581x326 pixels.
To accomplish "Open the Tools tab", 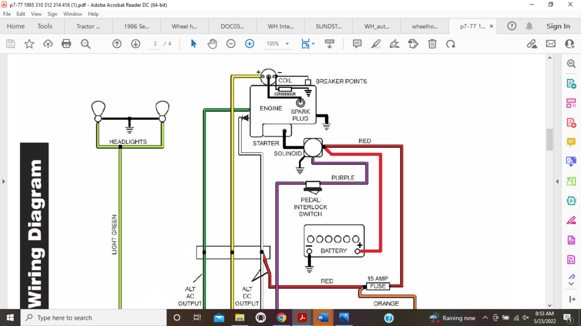I will click(x=45, y=26).
